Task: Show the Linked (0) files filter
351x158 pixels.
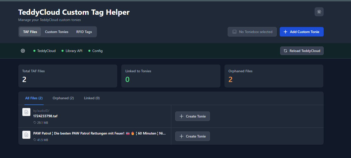Action: point(92,98)
